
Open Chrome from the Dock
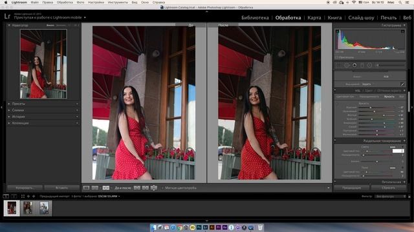click(x=180, y=227)
